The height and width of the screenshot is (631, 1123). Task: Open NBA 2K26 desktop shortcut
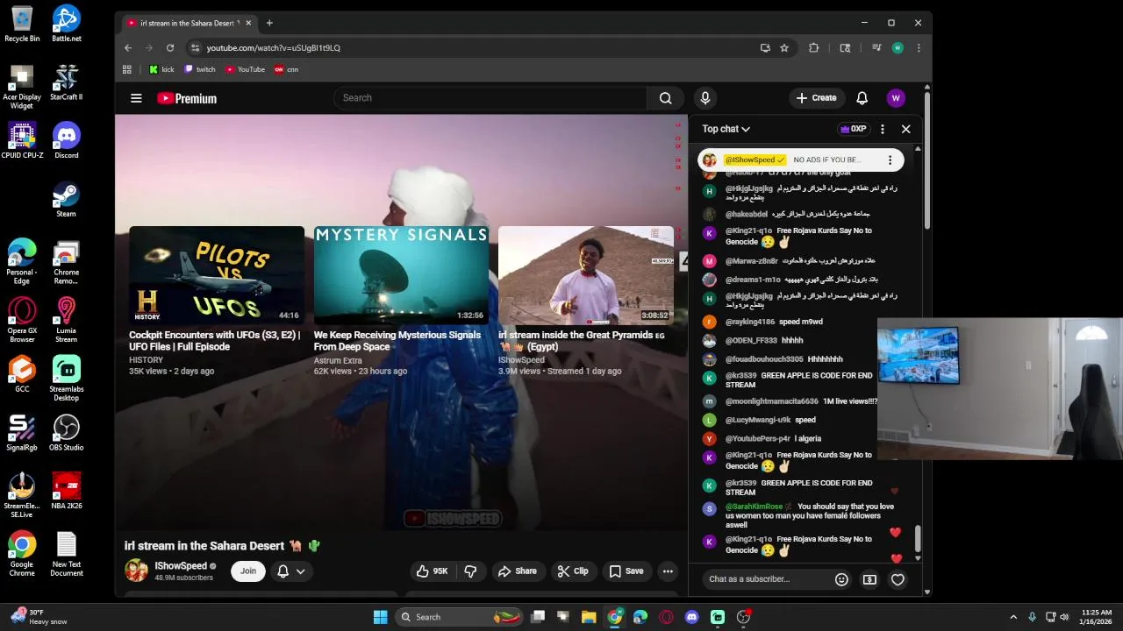[67, 491]
